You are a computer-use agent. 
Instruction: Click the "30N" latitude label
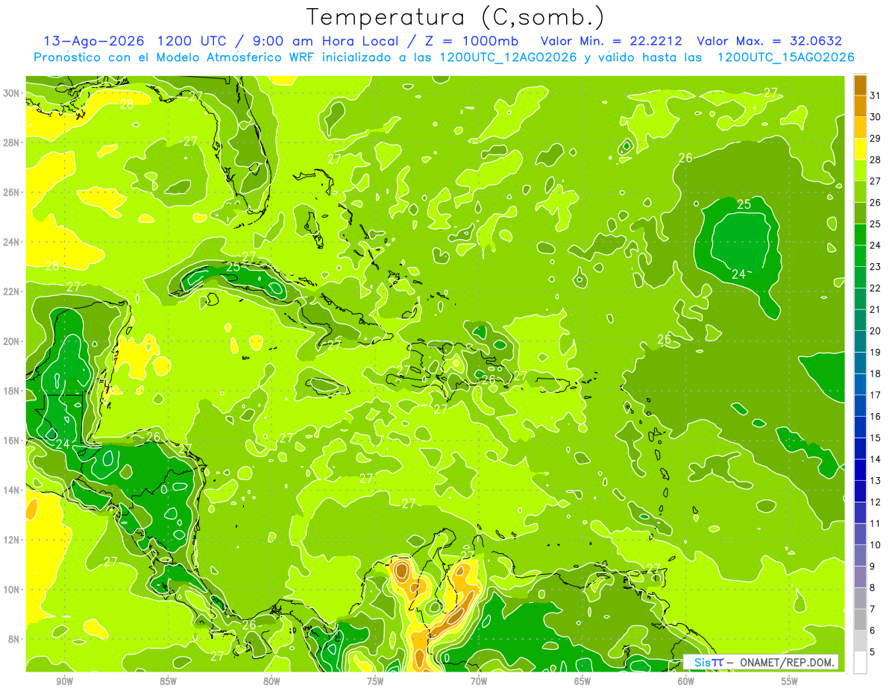11,92
